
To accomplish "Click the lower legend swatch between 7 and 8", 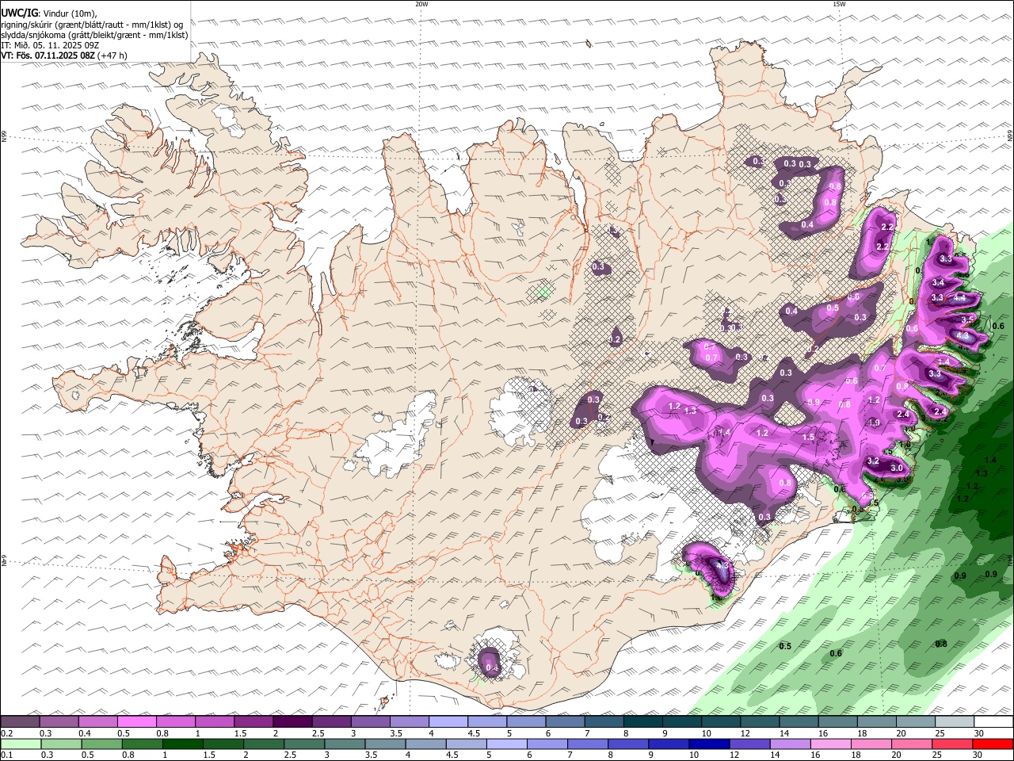I will pyautogui.click(x=588, y=744).
